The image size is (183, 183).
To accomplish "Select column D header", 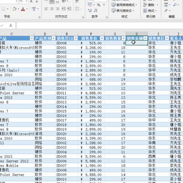I will coord(45,34).
